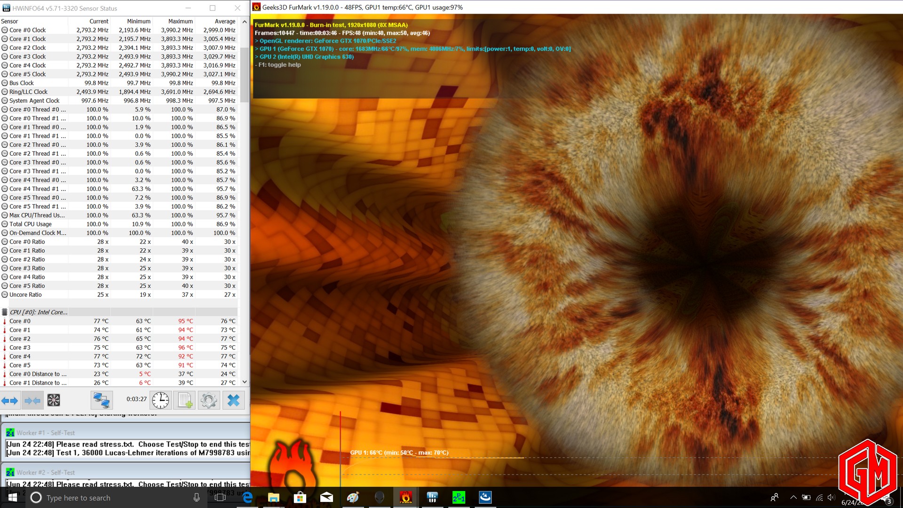Viewport: 903px width, 508px height.
Task: Close HWiNFO sensors with blue X button
Action: 233,400
